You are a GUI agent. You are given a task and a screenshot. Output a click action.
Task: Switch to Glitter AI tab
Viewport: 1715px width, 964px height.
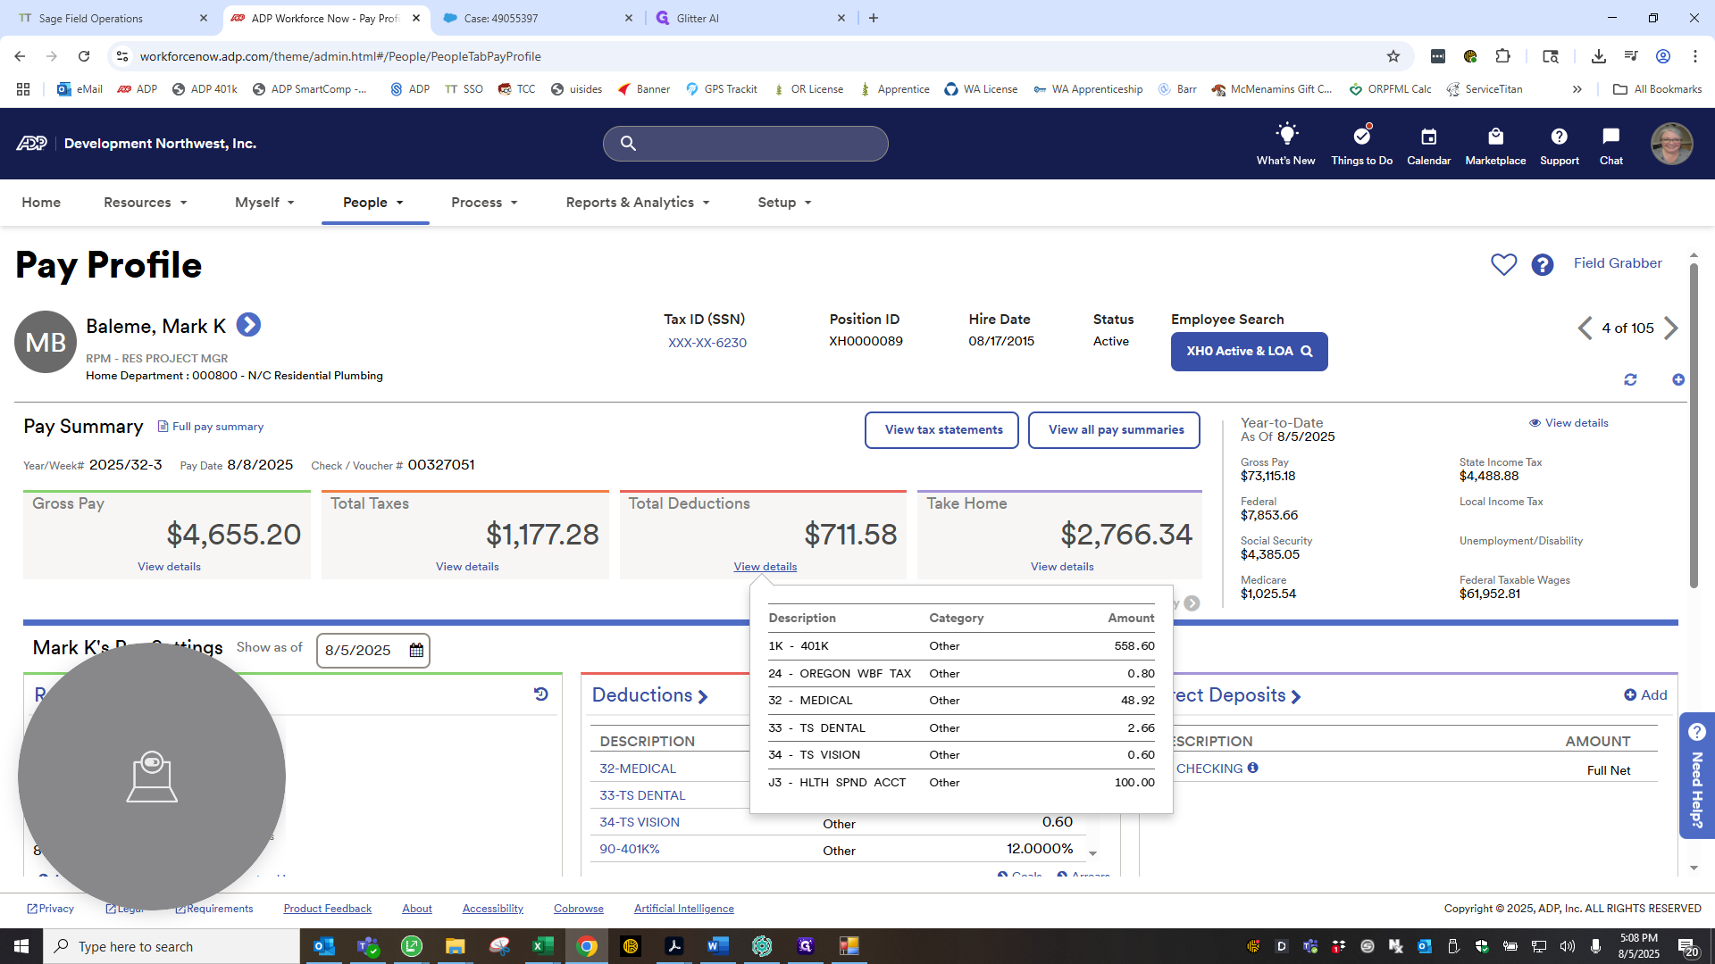[749, 18]
